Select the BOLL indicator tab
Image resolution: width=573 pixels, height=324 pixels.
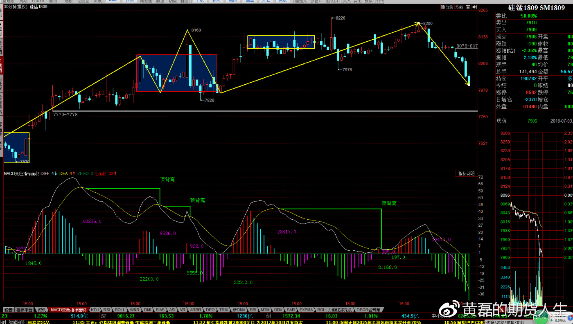coord(120,310)
